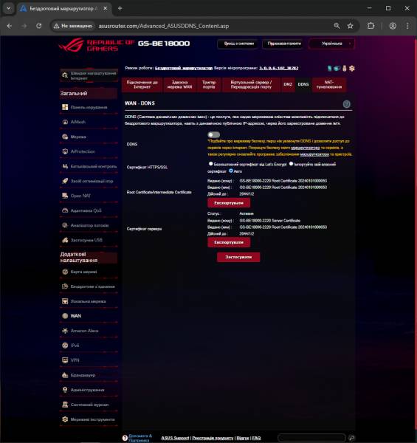Click the Apply button
Screen dimensions: 417x443
tap(238, 257)
